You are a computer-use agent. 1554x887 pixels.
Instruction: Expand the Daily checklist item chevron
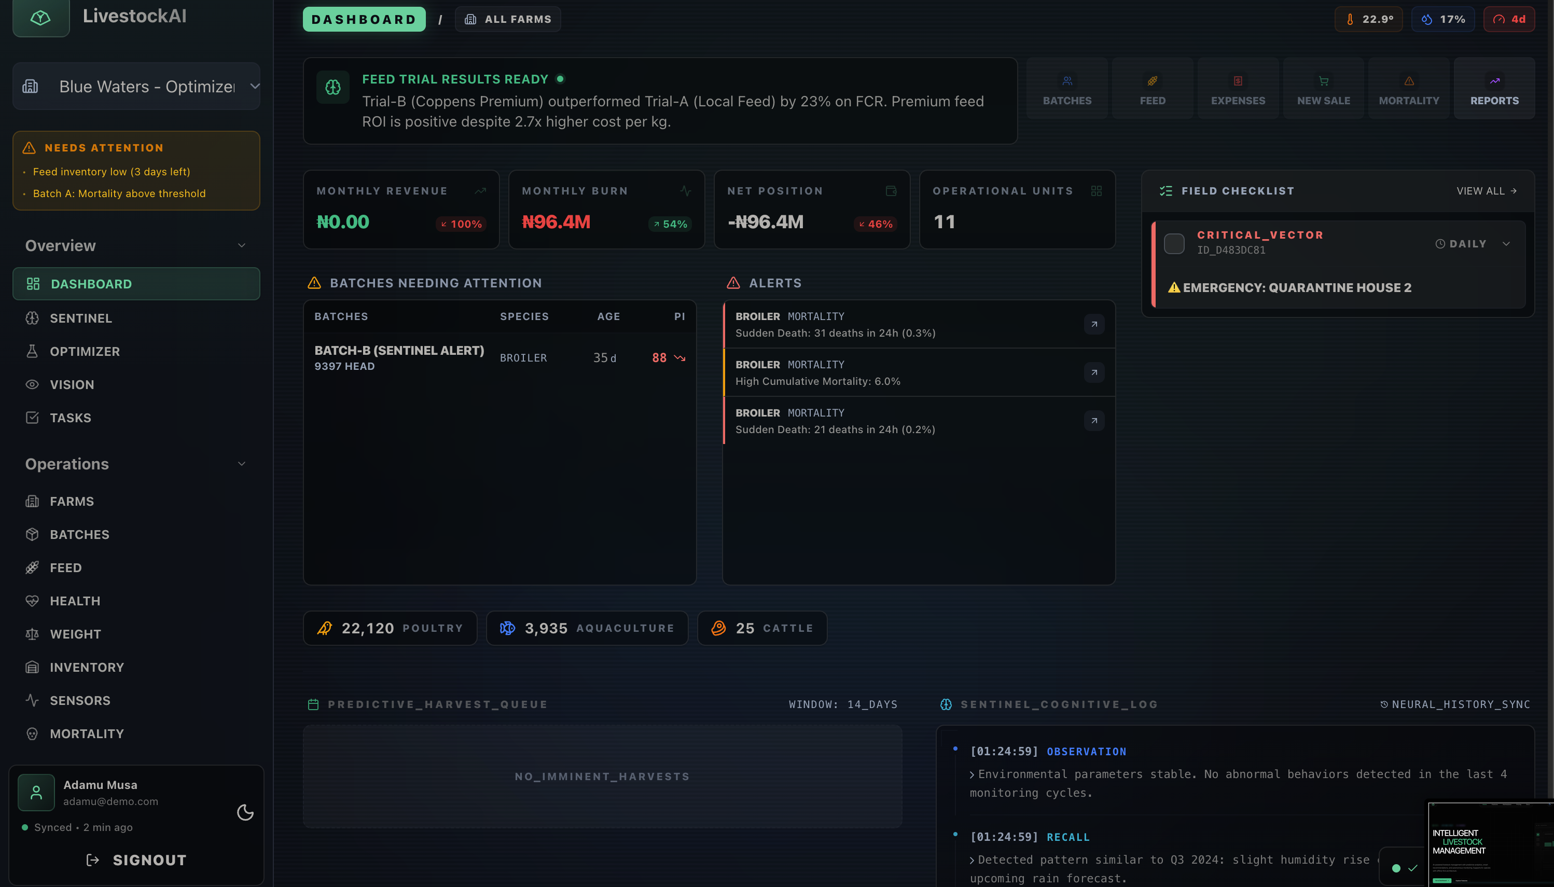tap(1506, 244)
